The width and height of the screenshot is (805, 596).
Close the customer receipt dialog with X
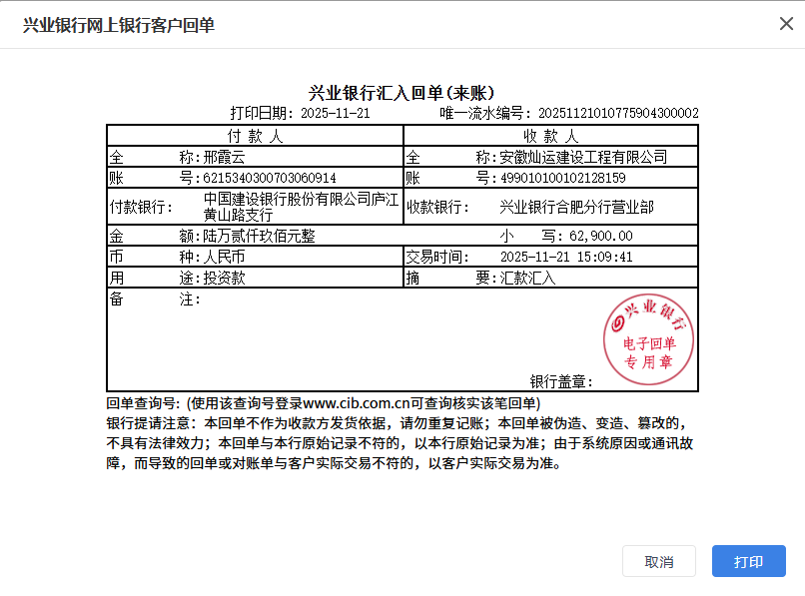[x=786, y=24]
